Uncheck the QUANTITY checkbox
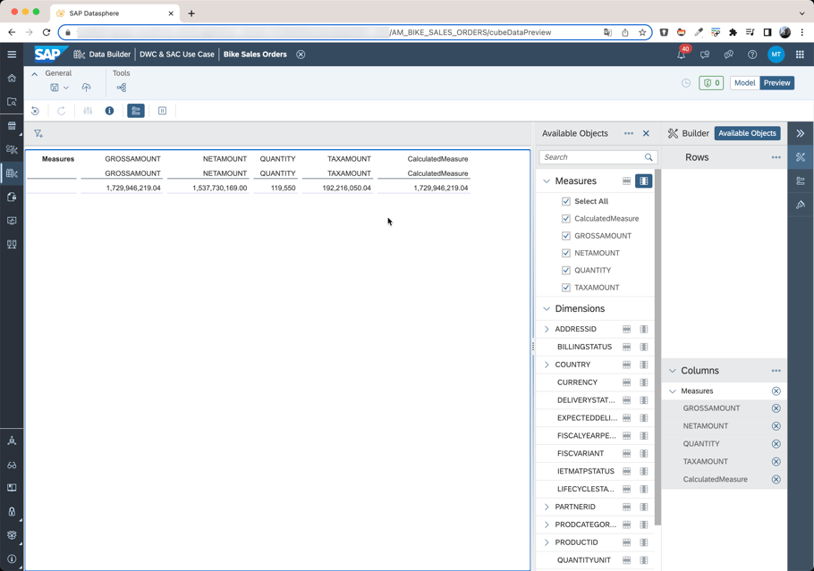The height and width of the screenshot is (571, 814). 566,270
